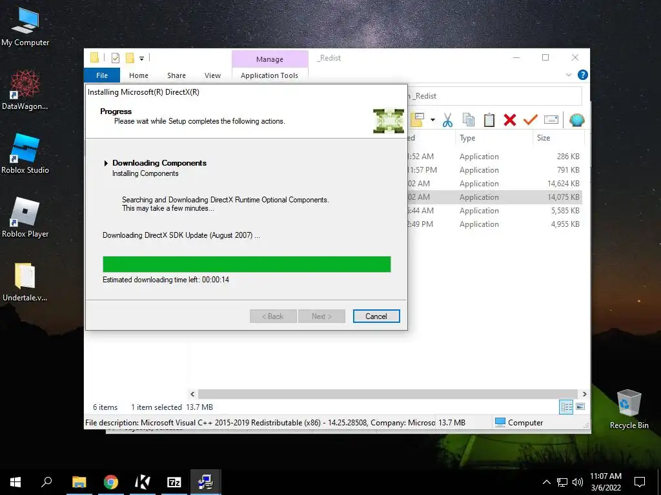Select the file row sized 5,585 KB
The width and height of the screenshot is (661, 495).
coord(494,210)
